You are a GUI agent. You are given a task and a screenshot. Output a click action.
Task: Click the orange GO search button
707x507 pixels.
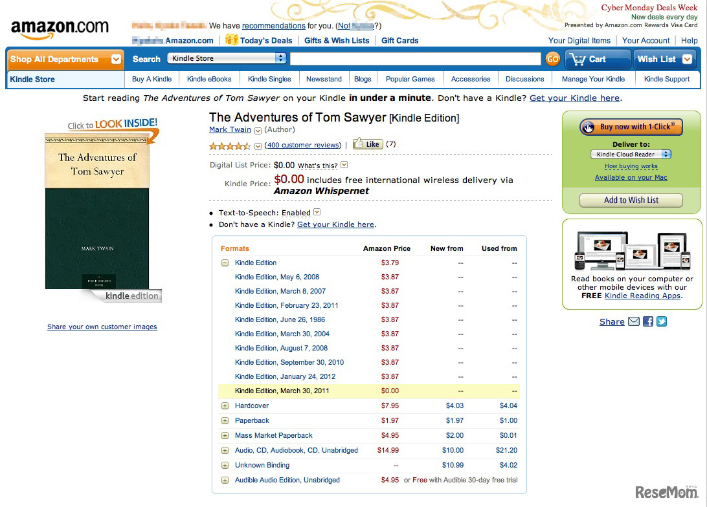pos(552,59)
